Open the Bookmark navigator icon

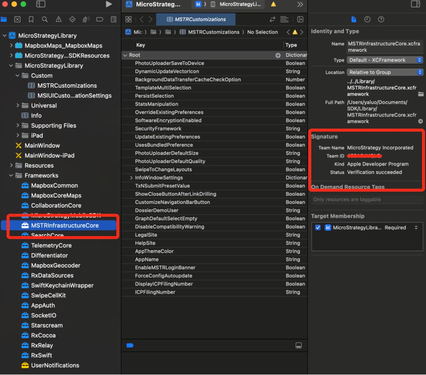[x=30, y=19]
